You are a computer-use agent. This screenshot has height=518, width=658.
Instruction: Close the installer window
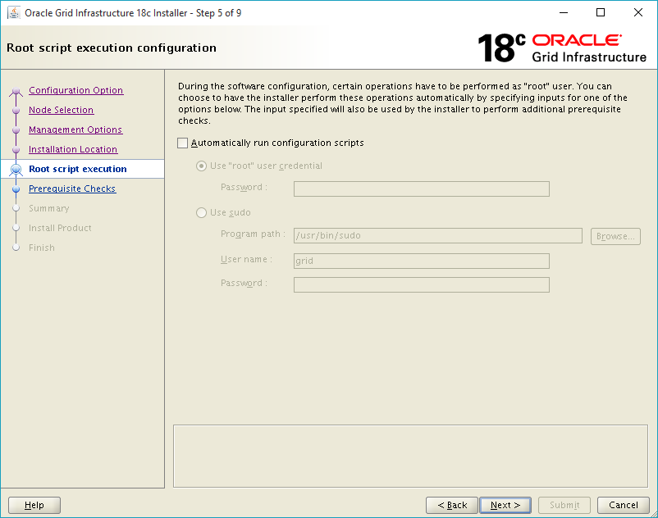pyautogui.click(x=638, y=12)
